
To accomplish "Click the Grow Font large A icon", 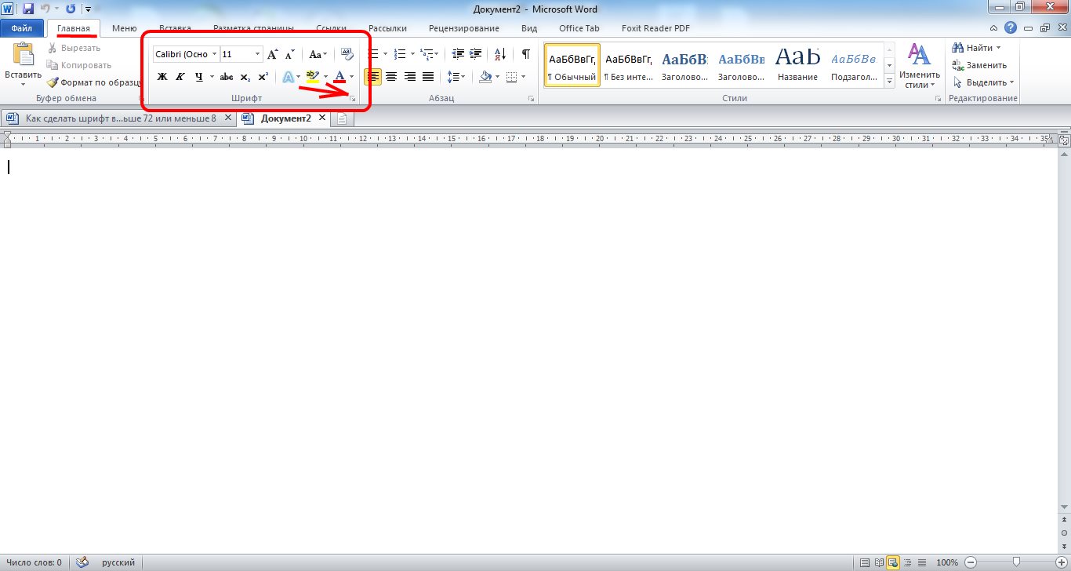I will click(272, 54).
